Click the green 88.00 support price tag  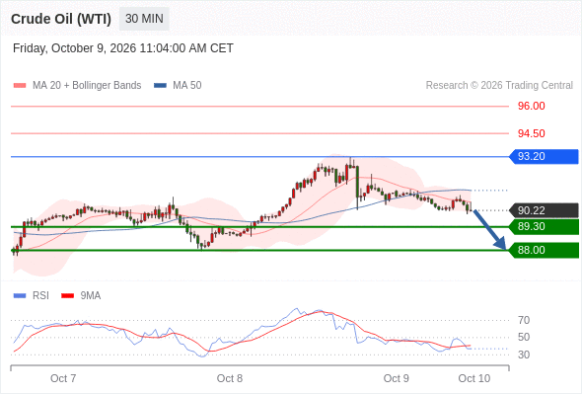(543, 250)
